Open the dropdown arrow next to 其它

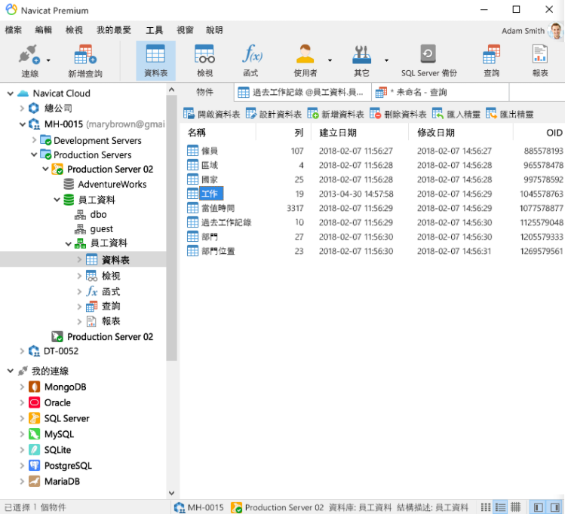(x=386, y=60)
